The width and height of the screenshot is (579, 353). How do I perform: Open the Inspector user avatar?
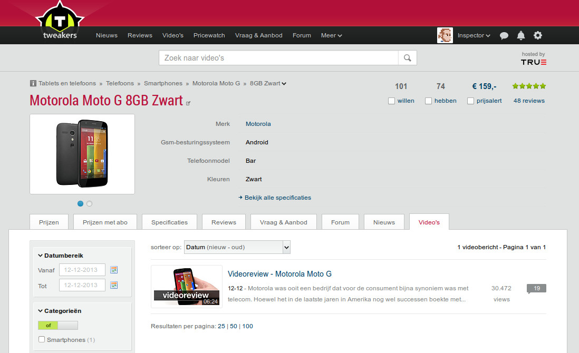445,35
